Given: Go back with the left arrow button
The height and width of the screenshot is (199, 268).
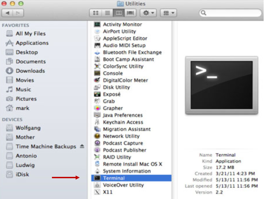Looking at the screenshot, I should coord(7,13).
